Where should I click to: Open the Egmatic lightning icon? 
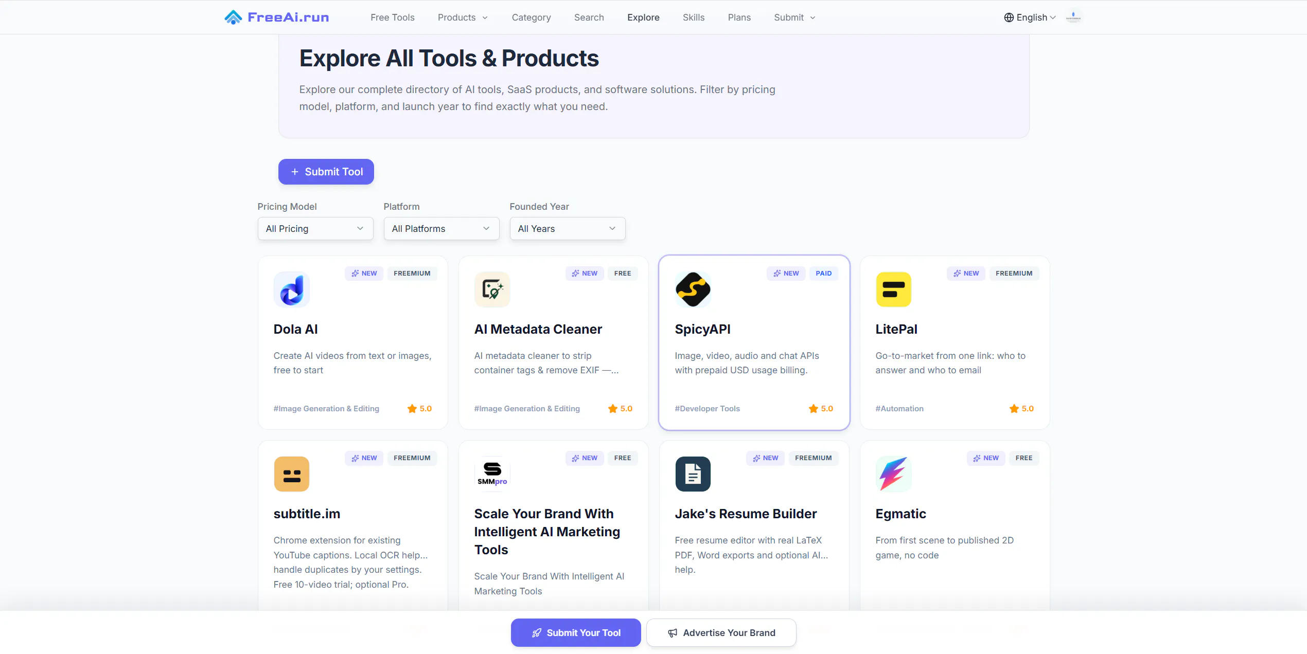pyautogui.click(x=893, y=474)
